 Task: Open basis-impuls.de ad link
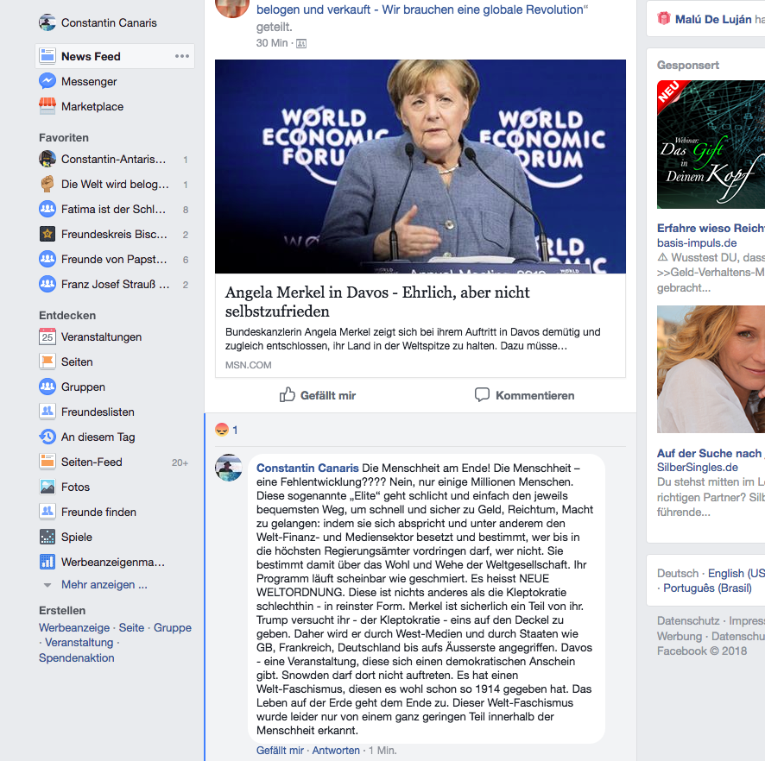point(697,242)
